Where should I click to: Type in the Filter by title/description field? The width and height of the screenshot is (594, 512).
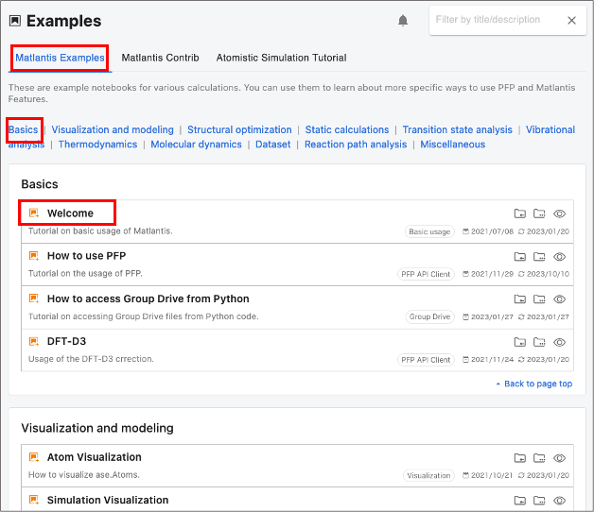pyautogui.click(x=494, y=20)
